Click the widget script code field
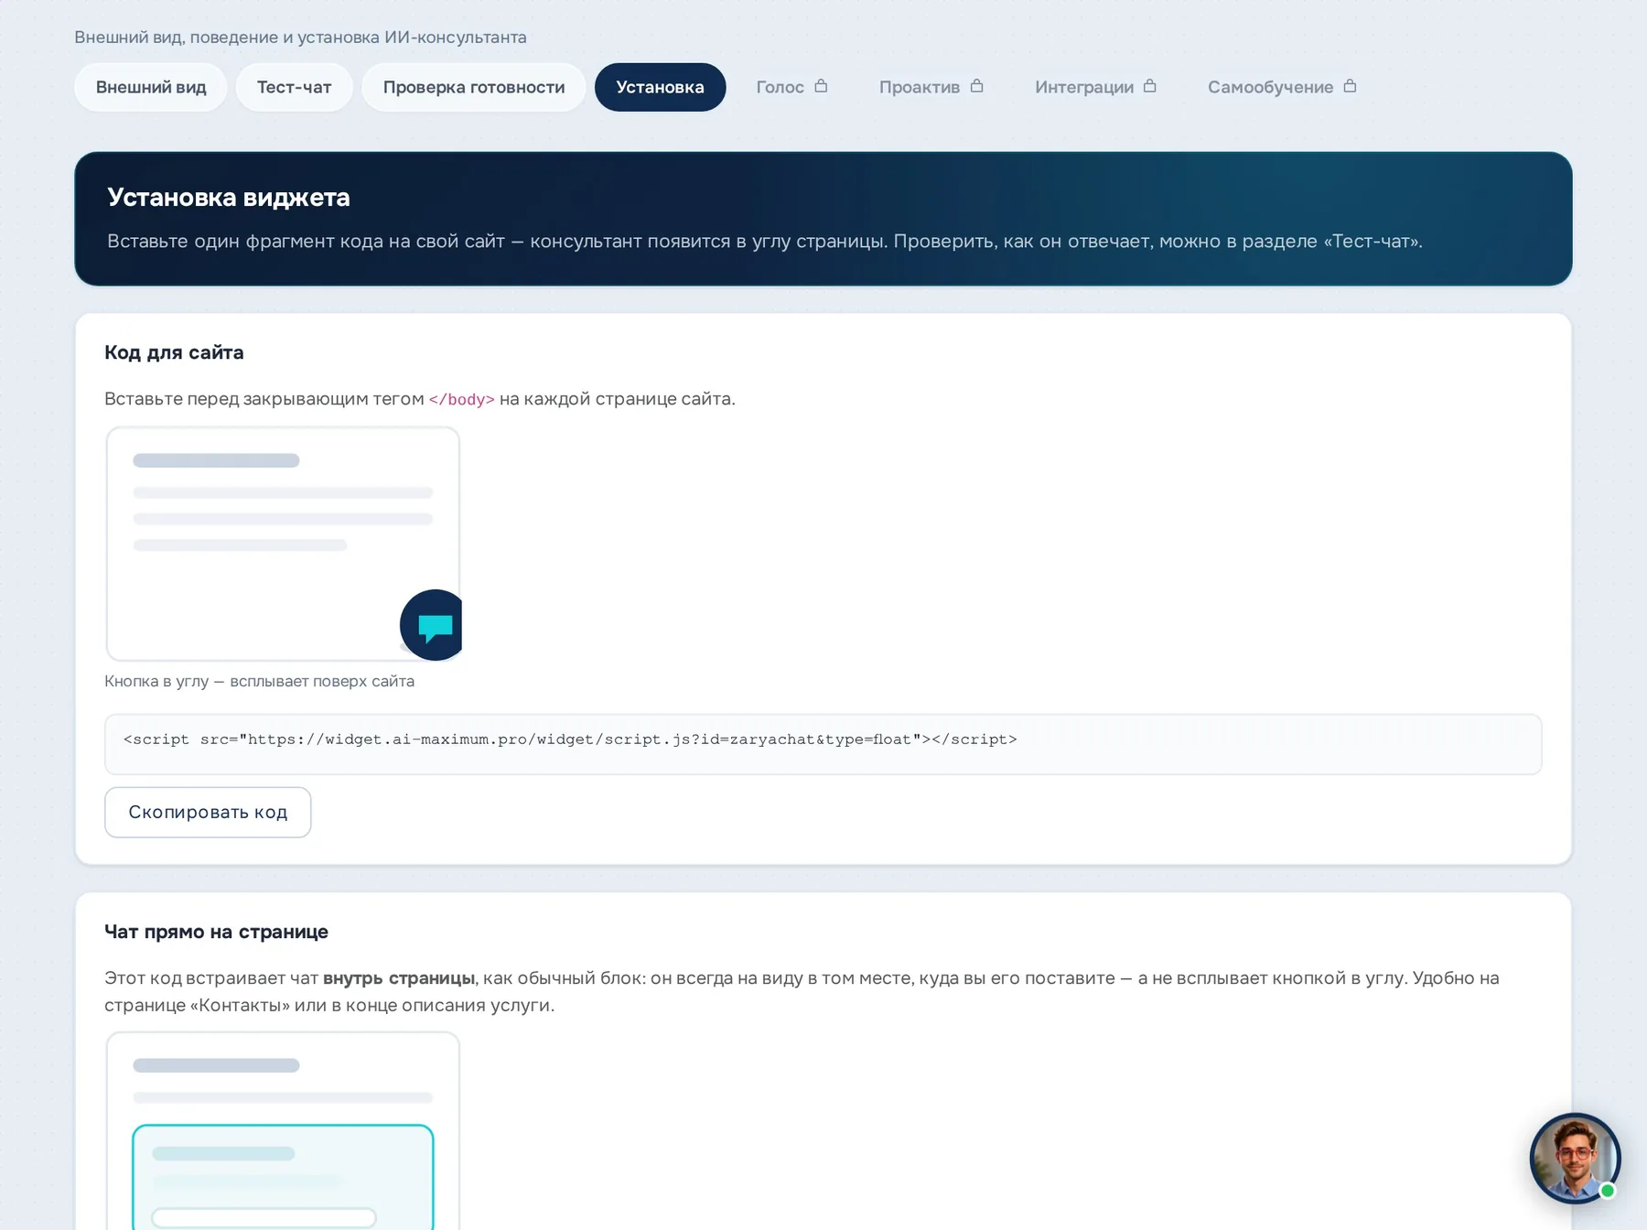1647x1230 pixels. coord(823,744)
